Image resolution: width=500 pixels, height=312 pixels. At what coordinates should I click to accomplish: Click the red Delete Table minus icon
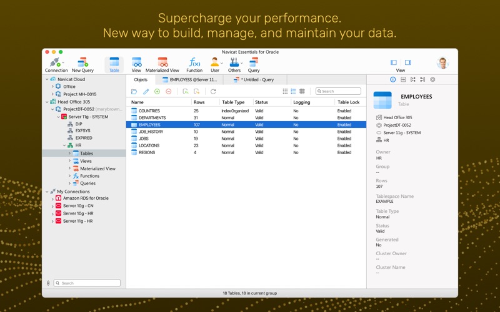[x=169, y=91]
